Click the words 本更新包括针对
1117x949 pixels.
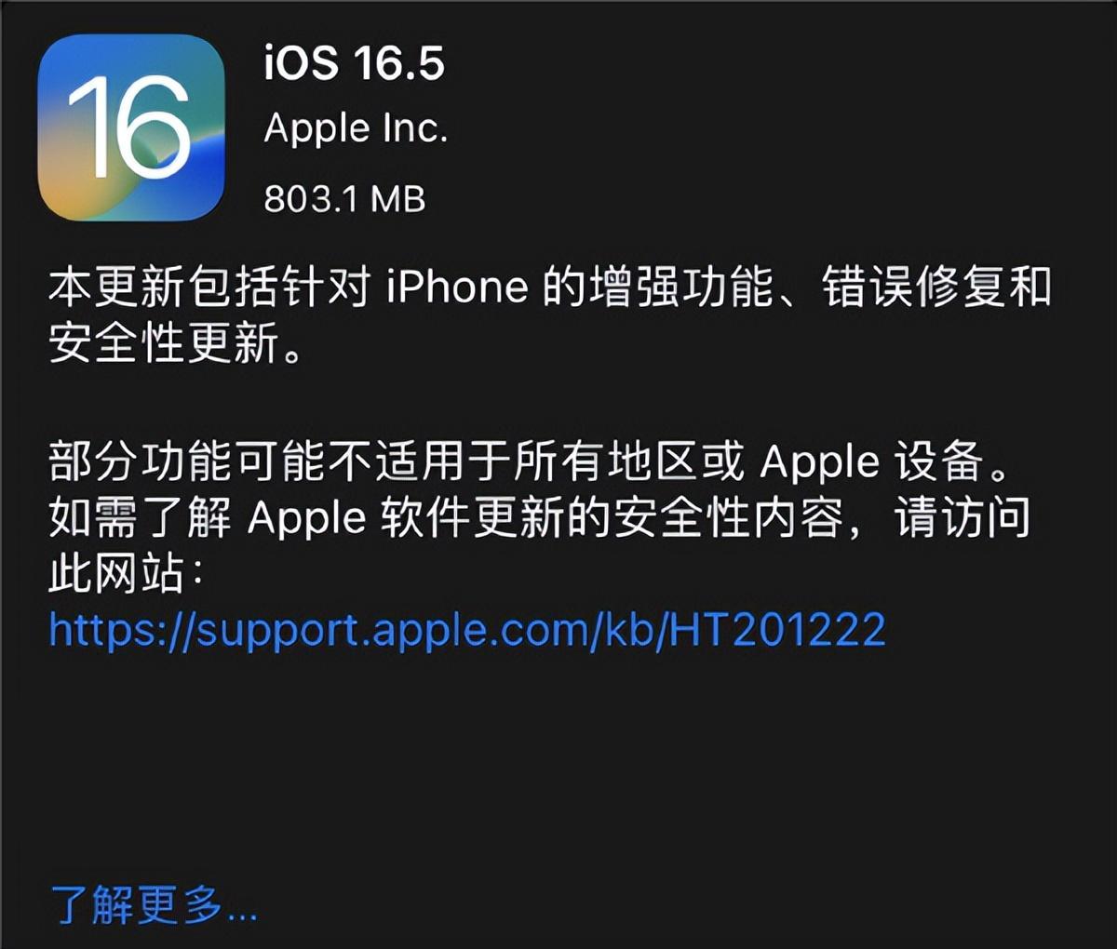209,287
